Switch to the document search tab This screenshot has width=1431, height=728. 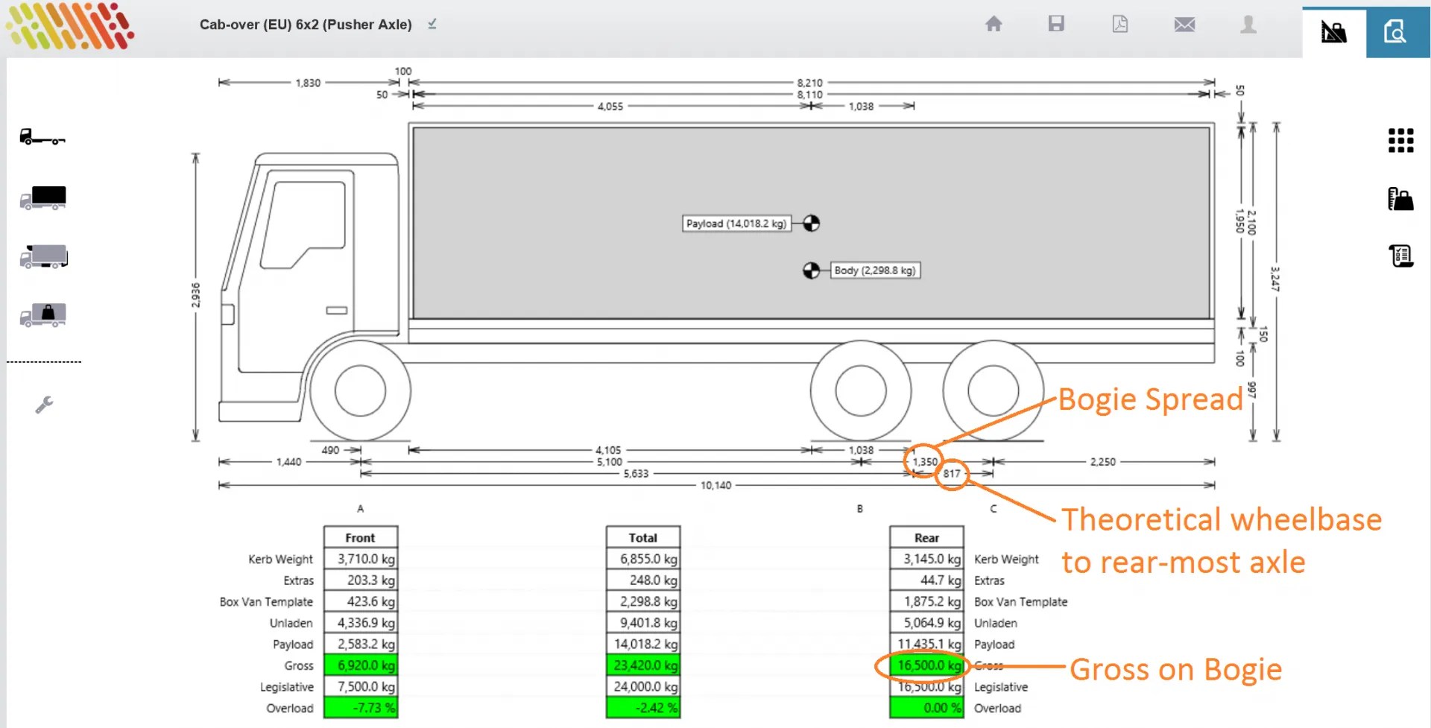pos(1398,32)
